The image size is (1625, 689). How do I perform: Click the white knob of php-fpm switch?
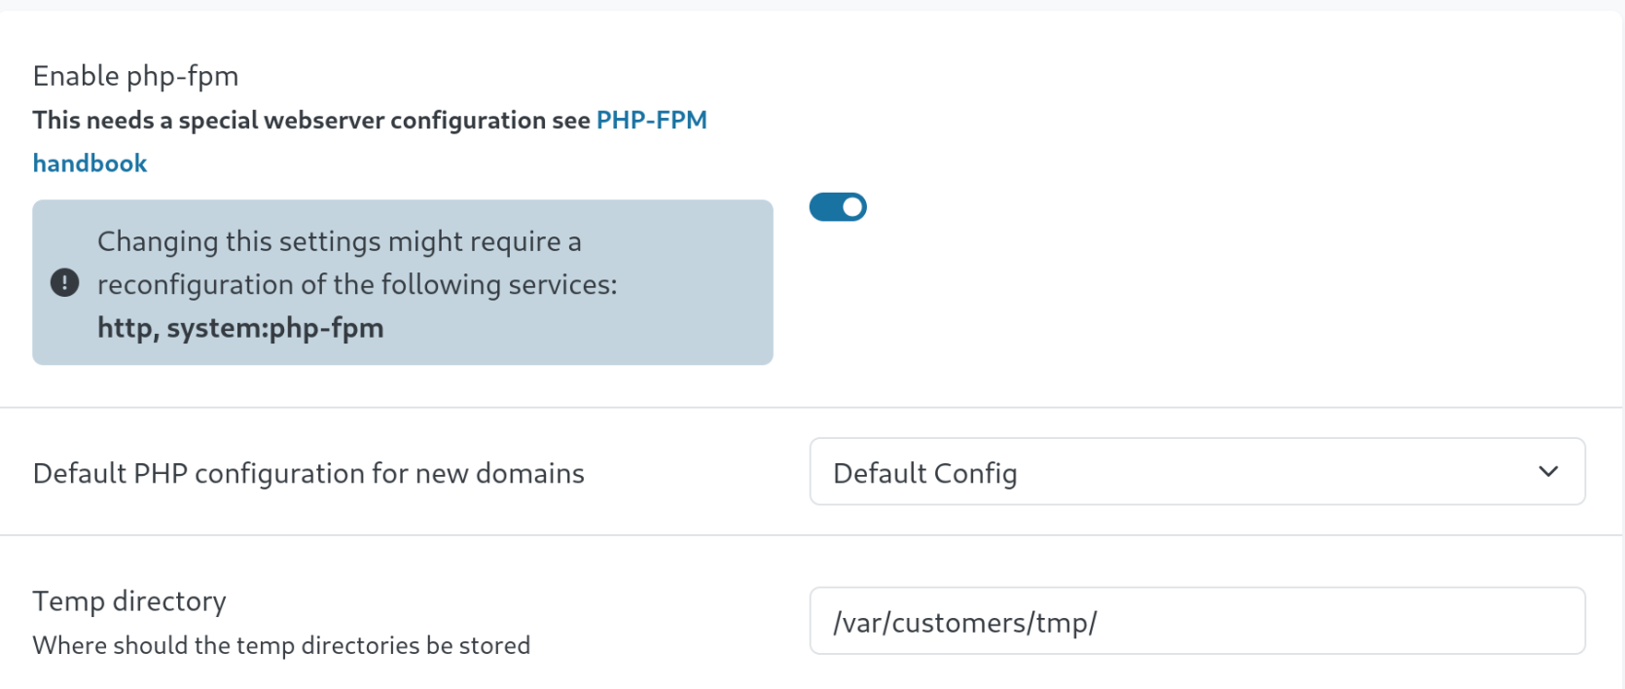[x=852, y=207]
